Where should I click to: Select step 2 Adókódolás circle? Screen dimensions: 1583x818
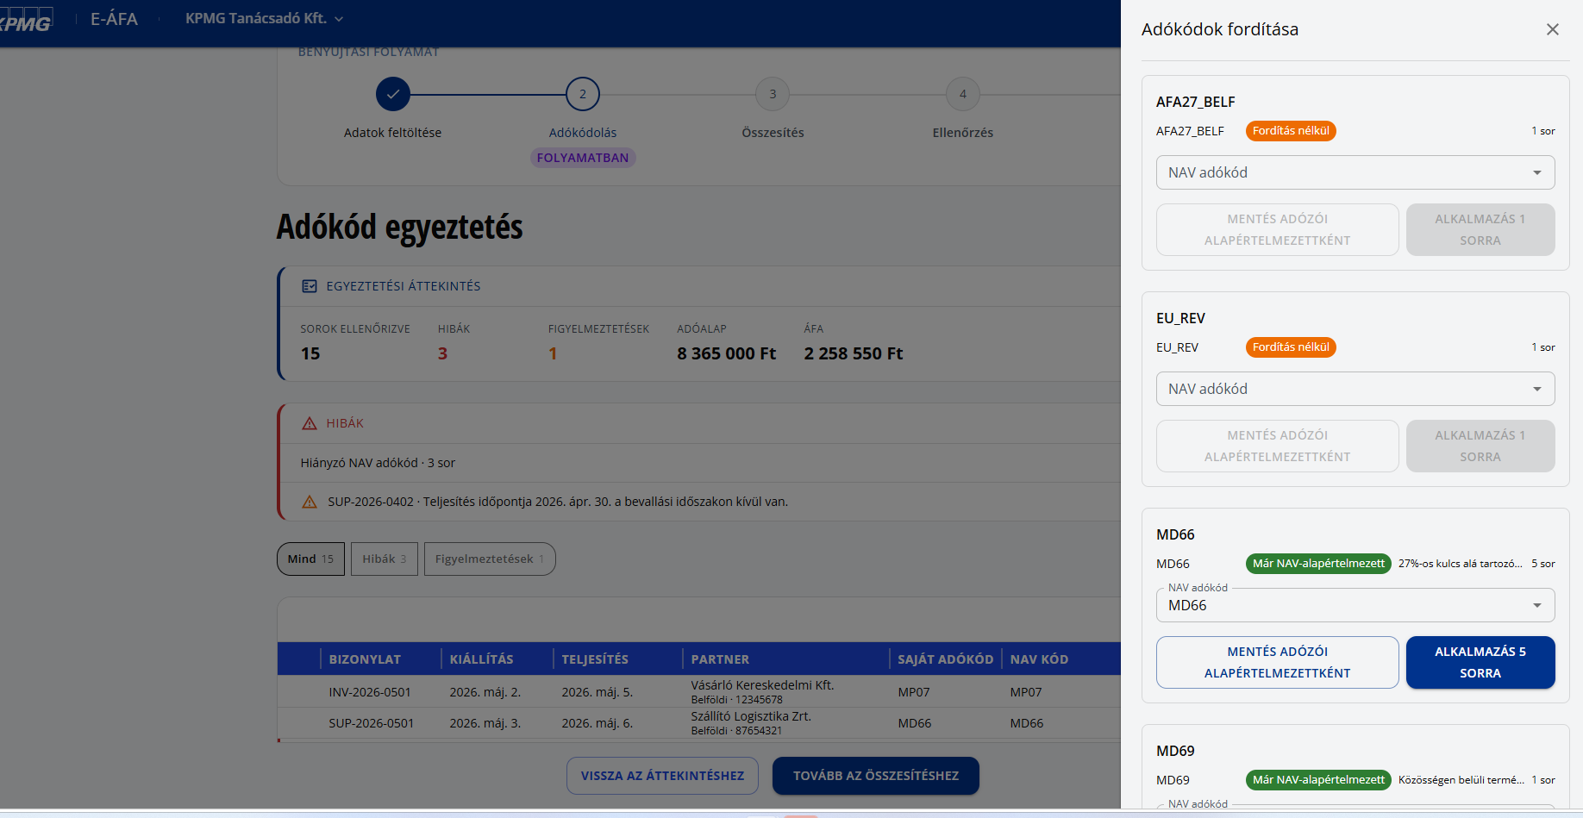tap(583, 94)
